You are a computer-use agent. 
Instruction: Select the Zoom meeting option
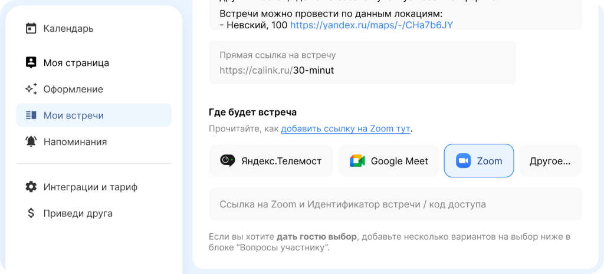(479, 161)
